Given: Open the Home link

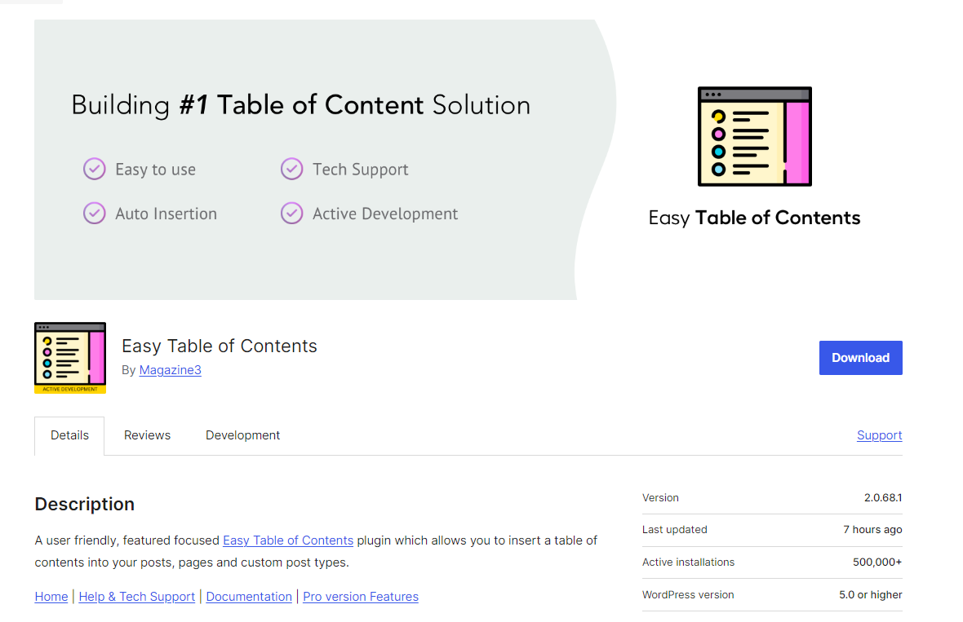Looking at the screenshot, I should [51, 597].
